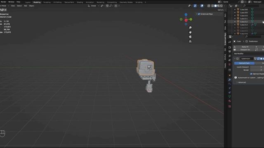Open the Modifiers wrench properties tab

tap(229, 79)
